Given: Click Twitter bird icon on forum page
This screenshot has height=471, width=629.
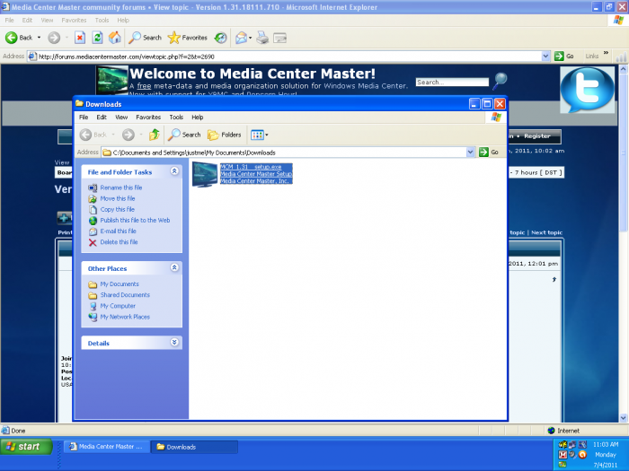Looking at the screenshot, I should (x=587, y=90).
